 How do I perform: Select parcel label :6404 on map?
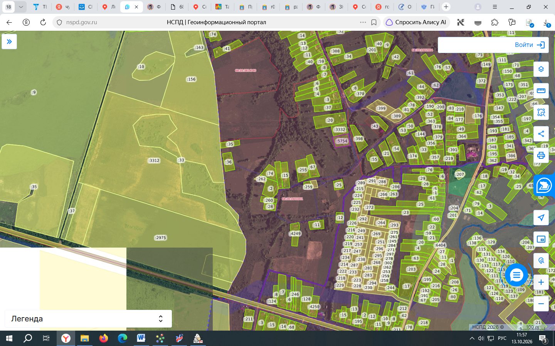[x=440, y=245]
